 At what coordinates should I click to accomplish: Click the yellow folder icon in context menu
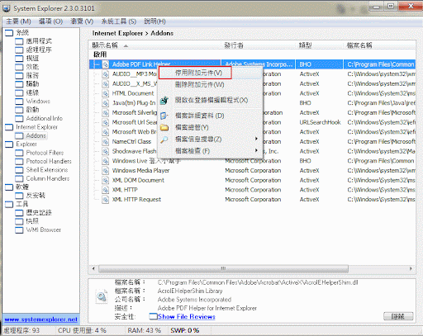[x=164, y=127]
